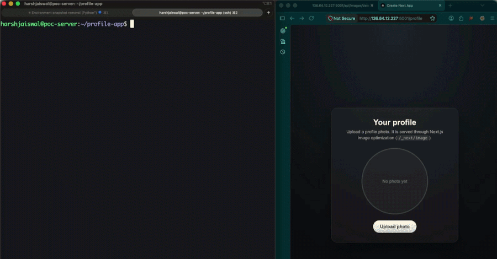The height and width of the screenshot is (259, 497).
Task: Open the synced tabs sidebar icon
Action: coord(283,41)
